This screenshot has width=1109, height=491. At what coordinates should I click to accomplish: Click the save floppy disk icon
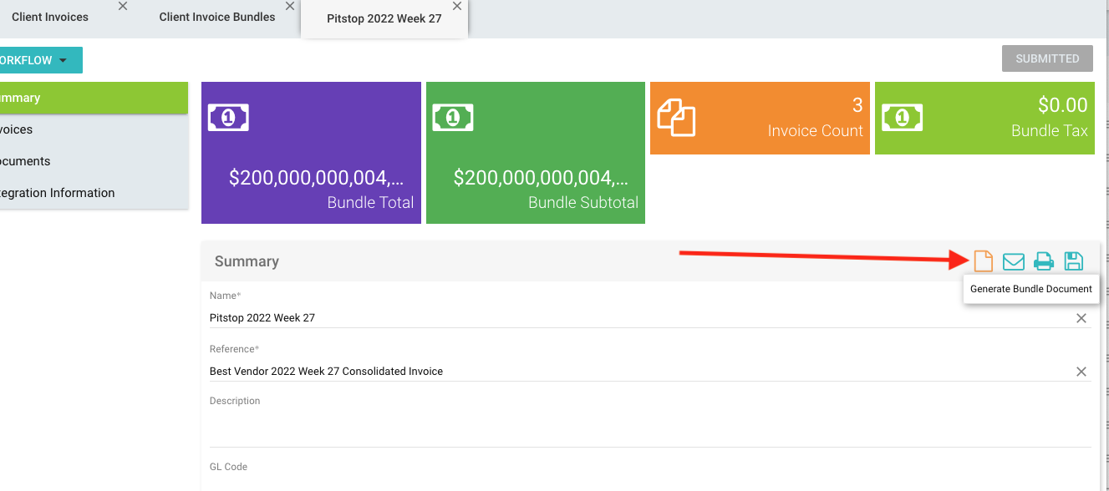1073,261
